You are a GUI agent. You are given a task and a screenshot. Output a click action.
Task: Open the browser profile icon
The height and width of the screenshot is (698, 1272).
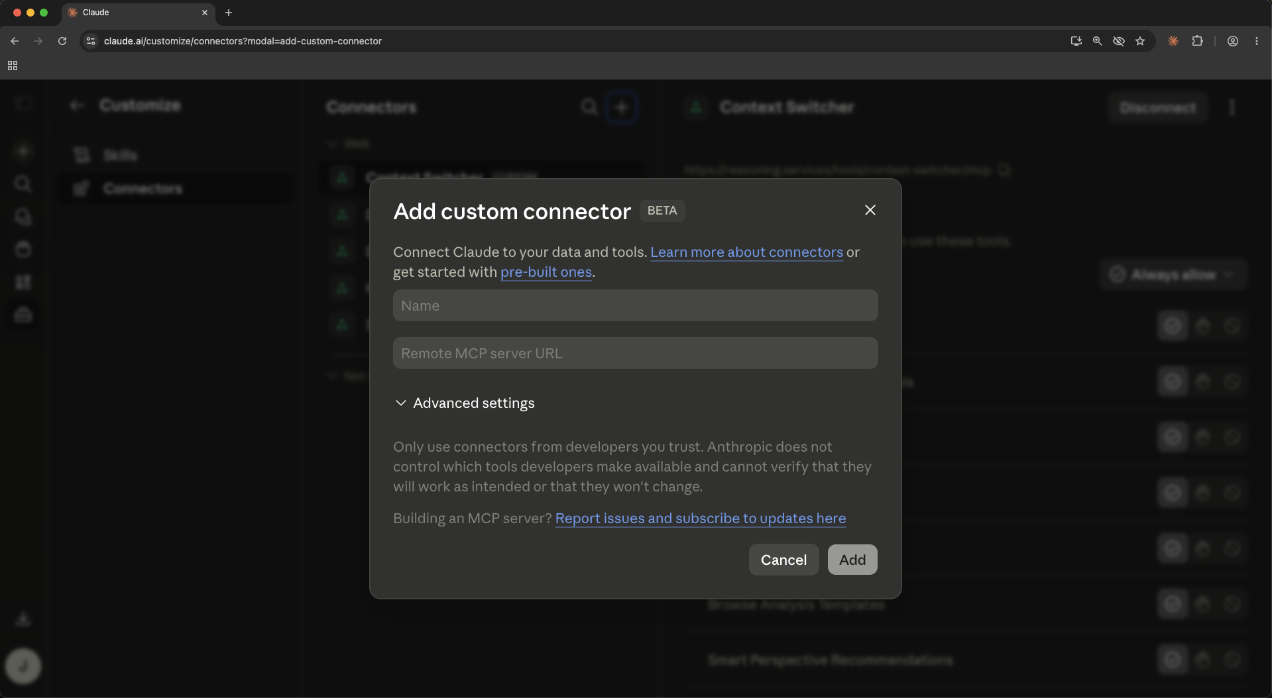(1233, 41)
